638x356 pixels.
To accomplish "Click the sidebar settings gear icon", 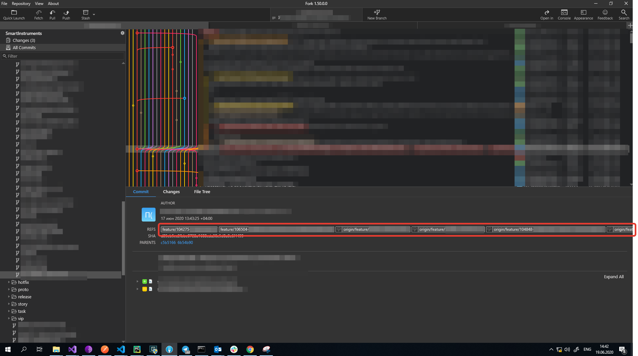I will pos(123,33).
